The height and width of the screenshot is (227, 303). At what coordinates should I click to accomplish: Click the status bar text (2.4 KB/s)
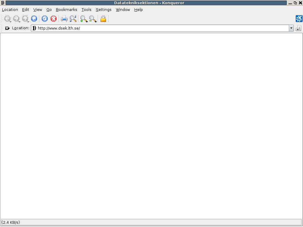11,222
